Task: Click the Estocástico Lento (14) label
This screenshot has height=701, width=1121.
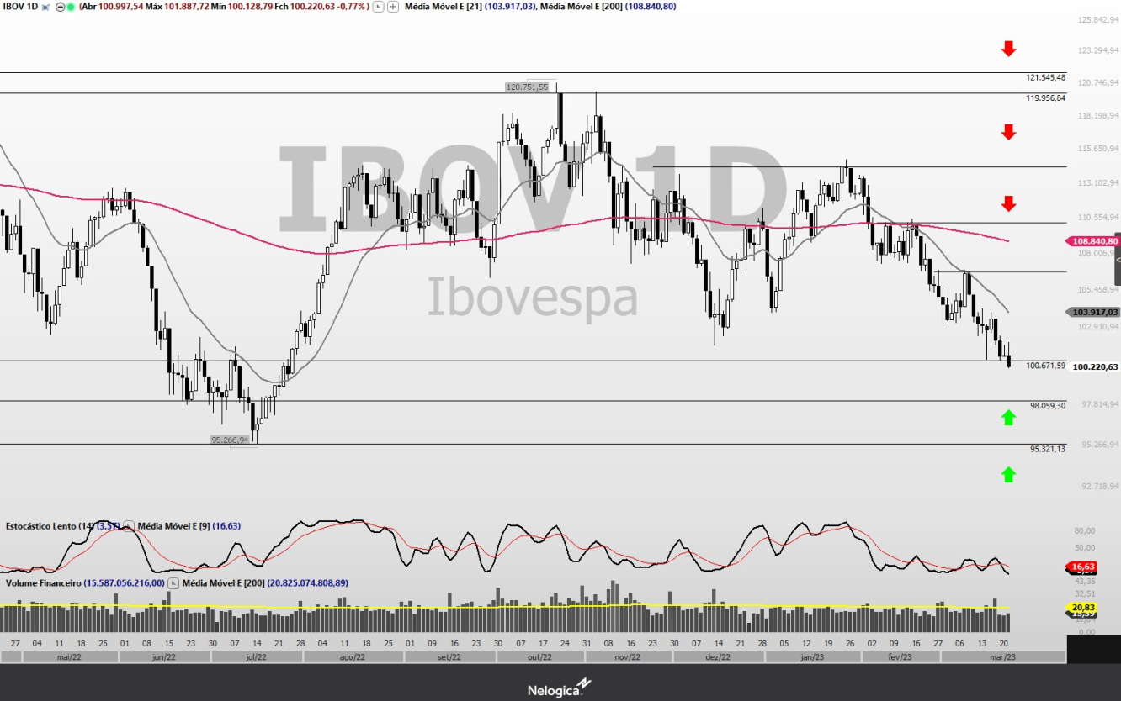Action: click(x=50, y=526)
